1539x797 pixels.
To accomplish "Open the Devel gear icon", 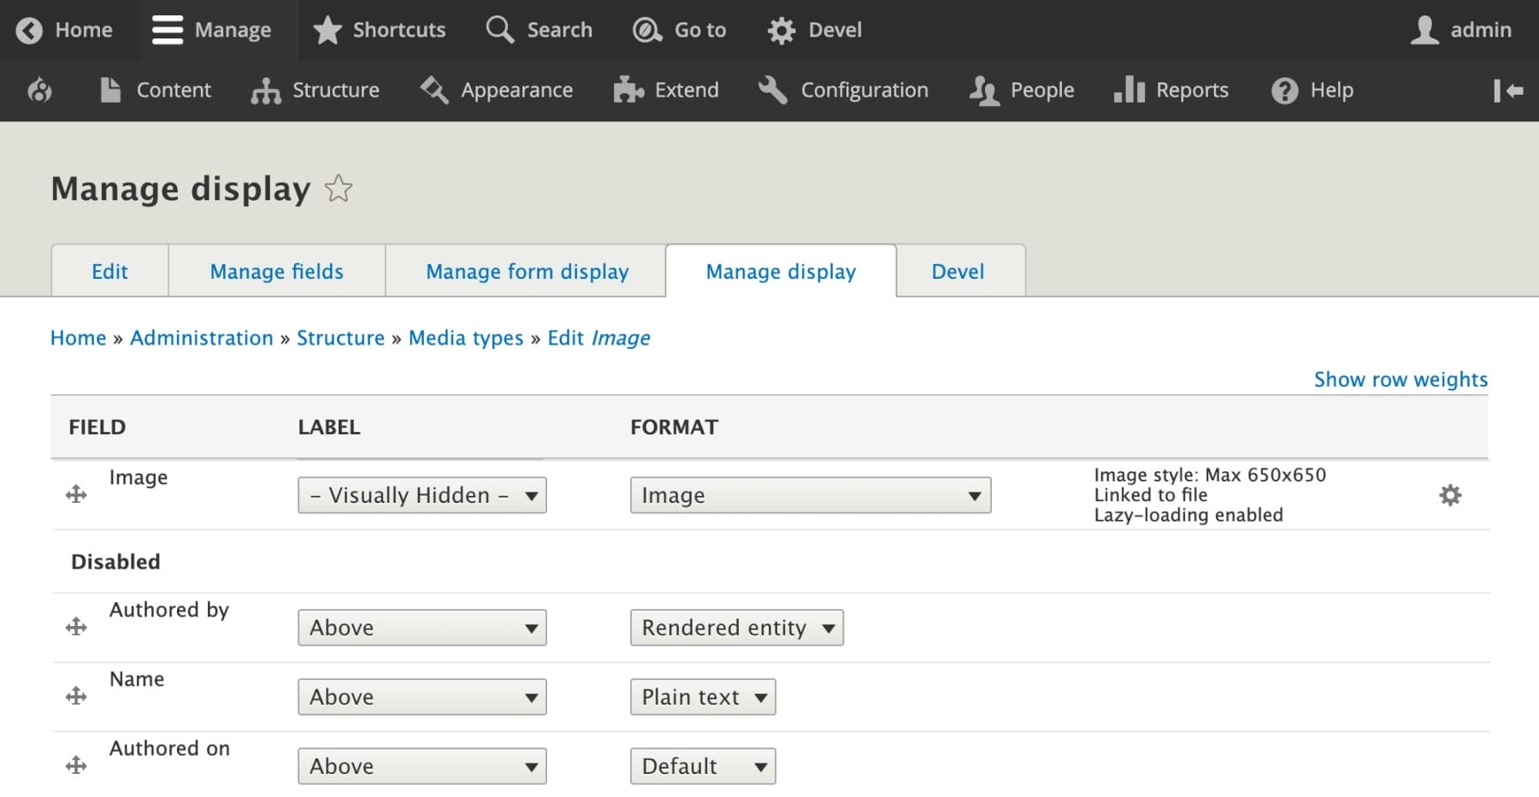I will 781,29.
